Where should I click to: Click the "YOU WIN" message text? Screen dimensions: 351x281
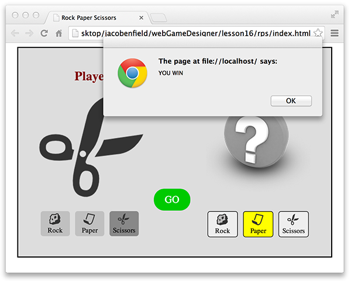pos(171,73)
